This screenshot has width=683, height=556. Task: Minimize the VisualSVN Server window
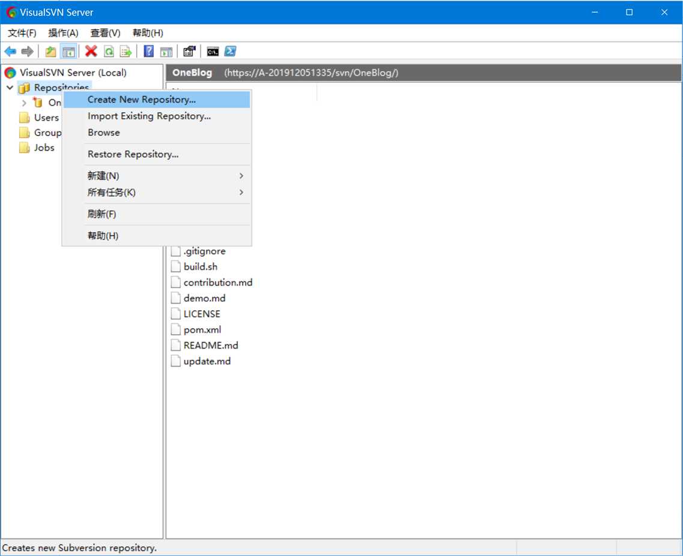click(595, 12)
